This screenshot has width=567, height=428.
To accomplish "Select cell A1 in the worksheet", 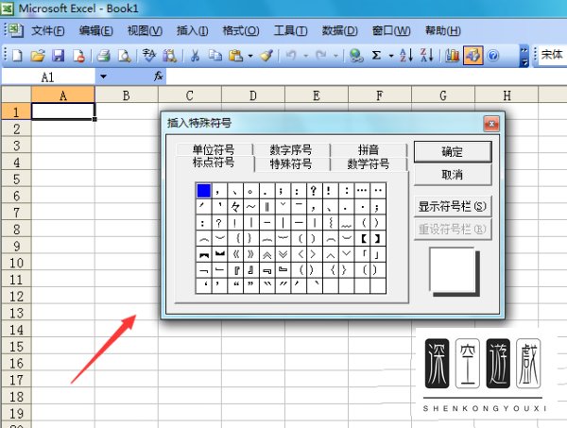I will coord(63,111).
